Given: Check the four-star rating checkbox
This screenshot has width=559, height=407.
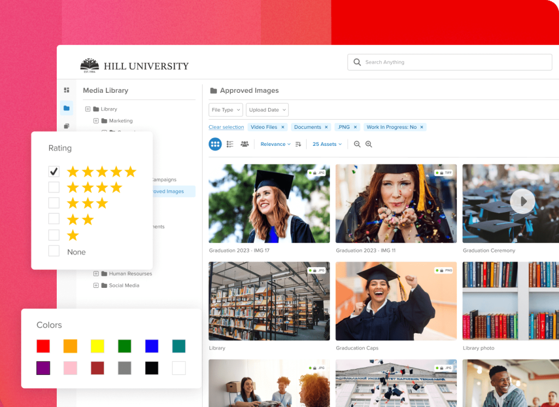Looking at the screenshot, I should (x=54, y=187).
